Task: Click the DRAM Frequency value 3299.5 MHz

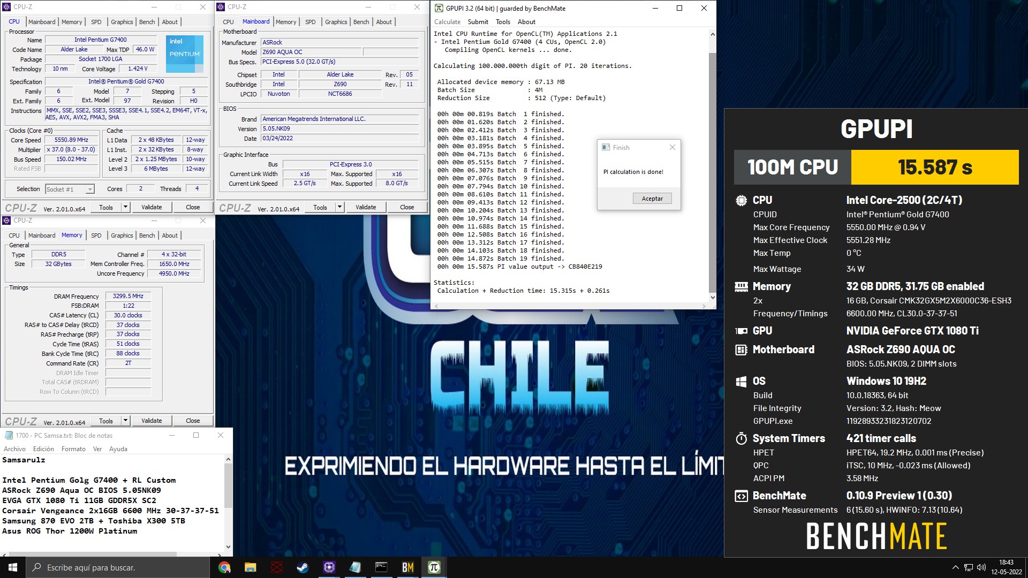Action: click(x=128, y=296)
